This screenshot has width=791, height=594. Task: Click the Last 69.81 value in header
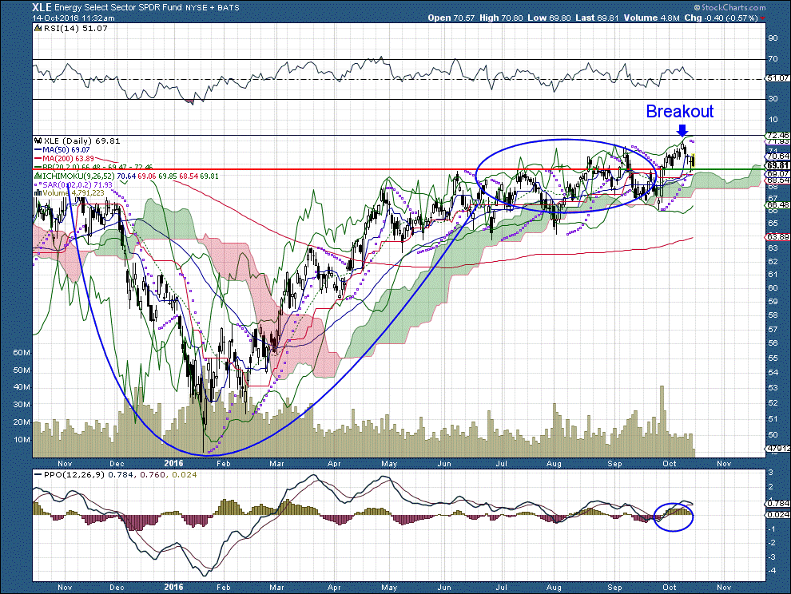click(x=597, y=18)
